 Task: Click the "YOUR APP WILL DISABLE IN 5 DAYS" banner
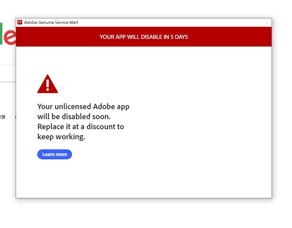[x=144, y=36]
